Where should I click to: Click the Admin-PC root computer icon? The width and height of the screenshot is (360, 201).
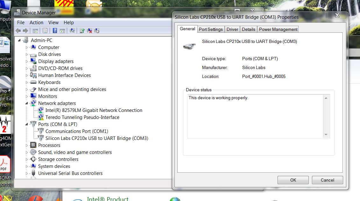25,40
